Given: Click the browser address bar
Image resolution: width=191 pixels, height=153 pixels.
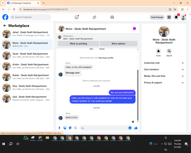Looking at the screenshot, I should point(94,10).
